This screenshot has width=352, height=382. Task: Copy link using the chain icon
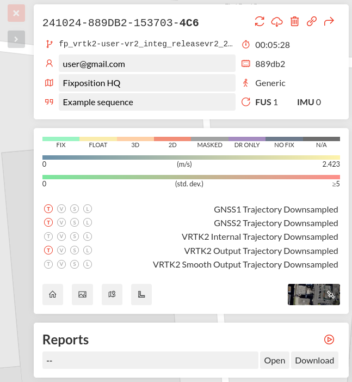(x=312, y=22)
